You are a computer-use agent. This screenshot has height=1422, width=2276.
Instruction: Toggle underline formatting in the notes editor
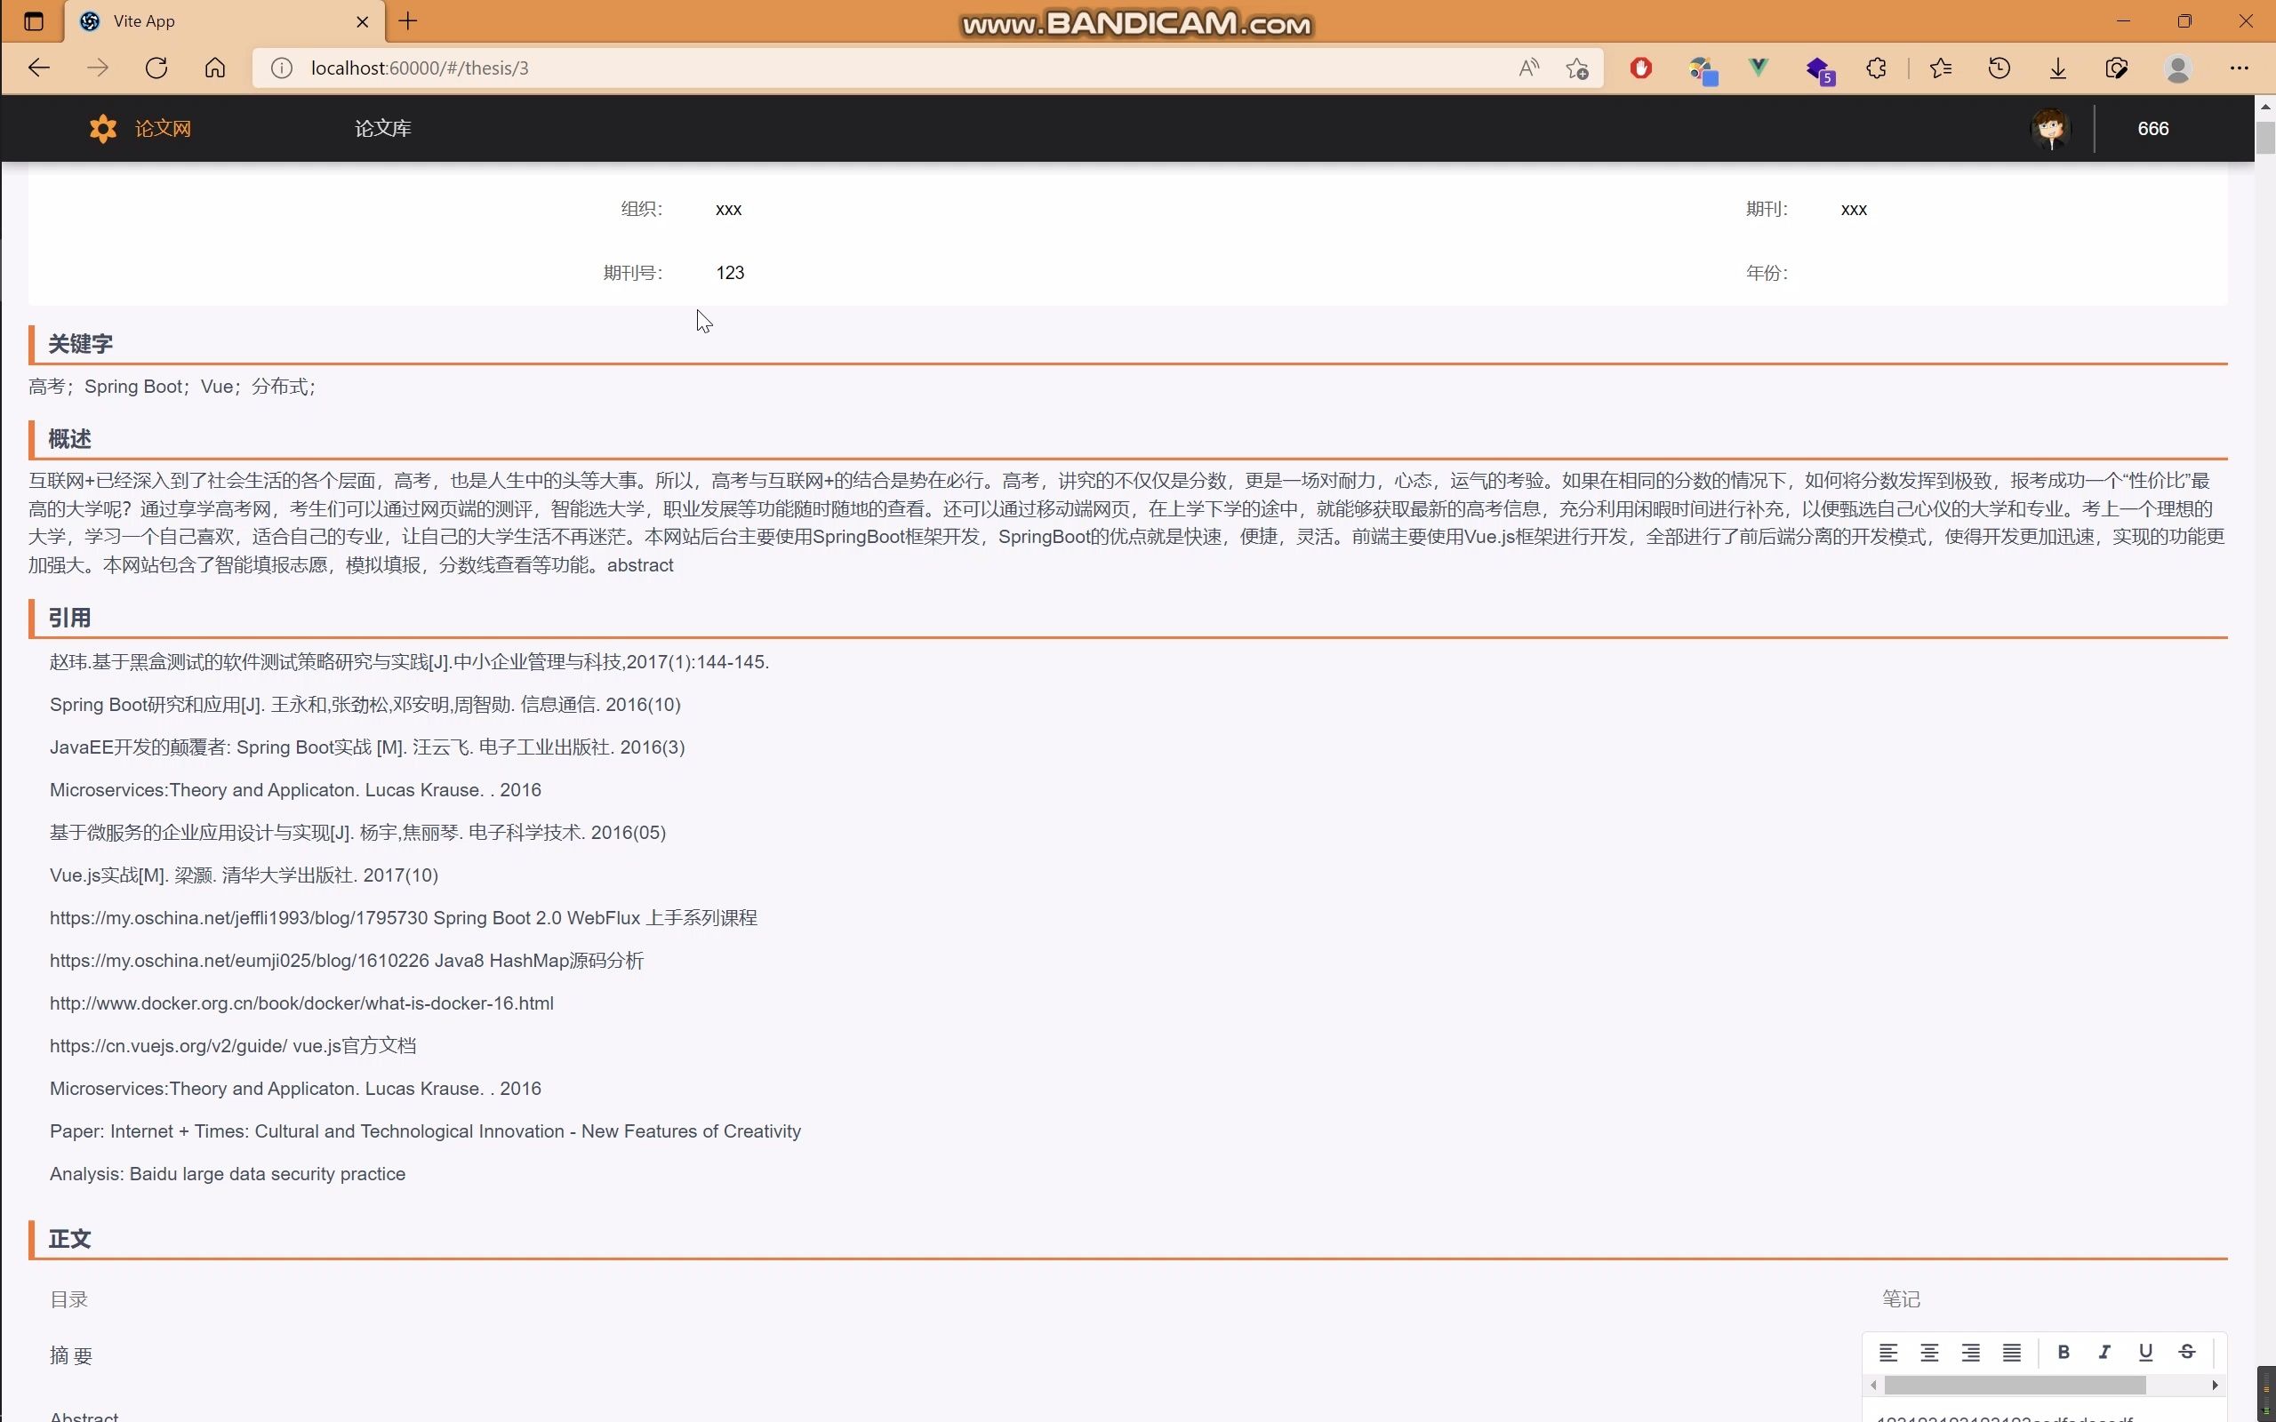pos(2145,1352)
